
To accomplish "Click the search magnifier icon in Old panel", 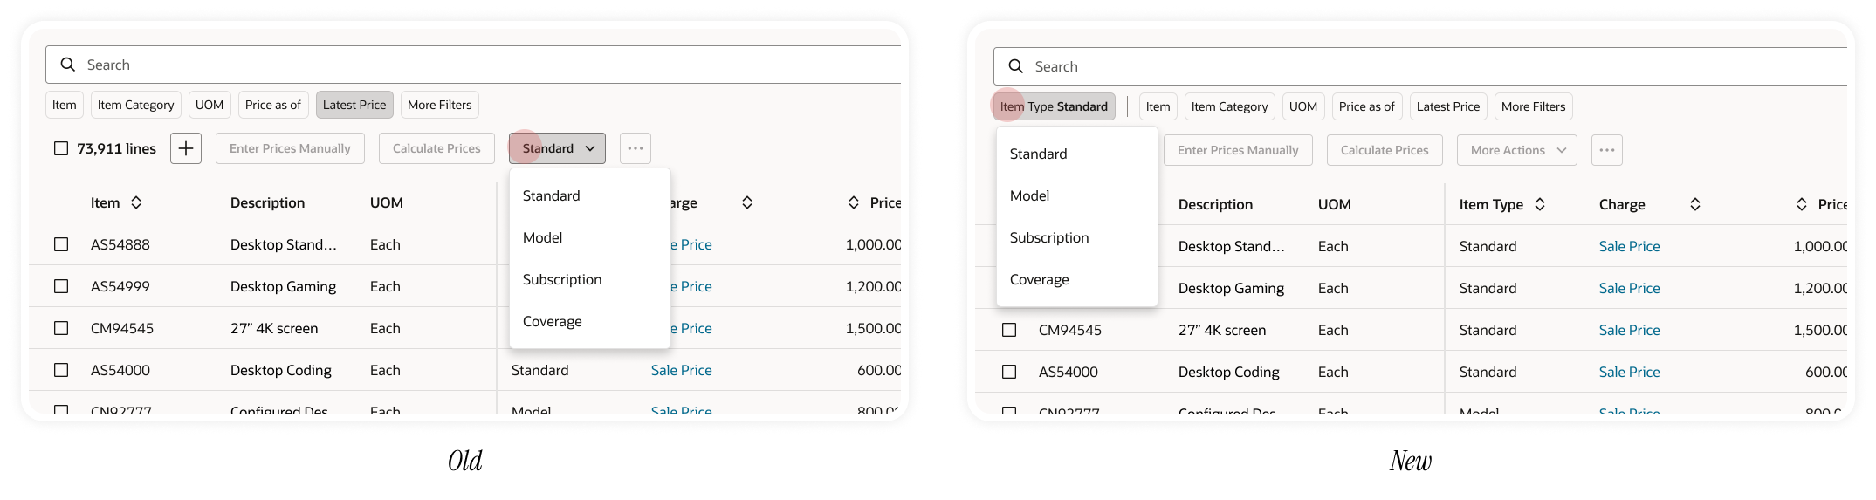I will click(x=67, y=65).
